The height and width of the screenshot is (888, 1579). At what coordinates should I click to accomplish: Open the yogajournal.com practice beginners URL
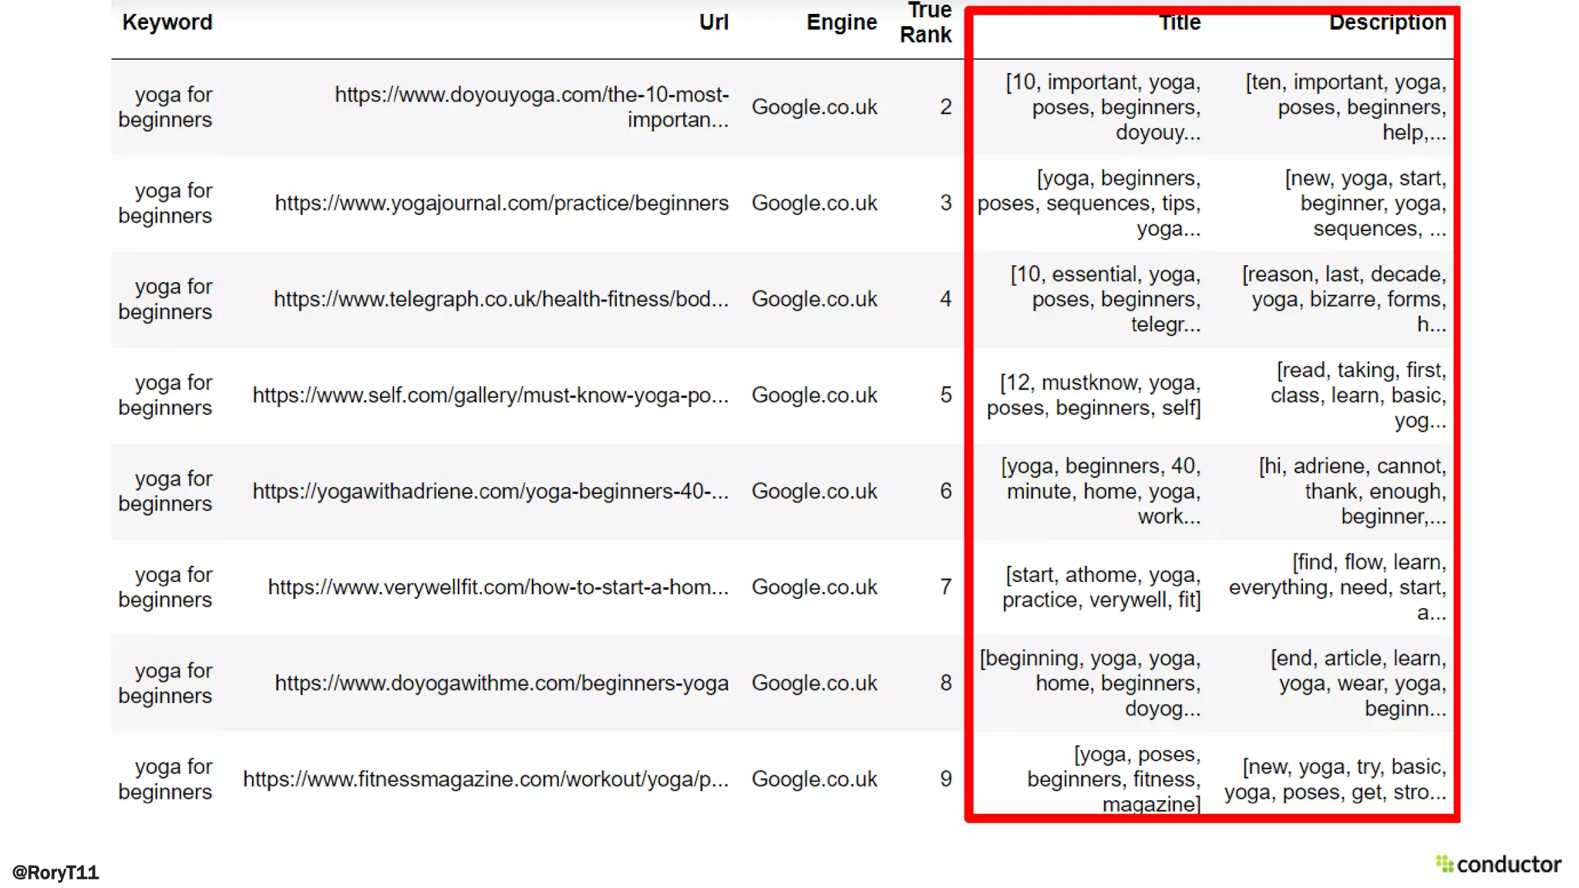(x=501, y=203)
